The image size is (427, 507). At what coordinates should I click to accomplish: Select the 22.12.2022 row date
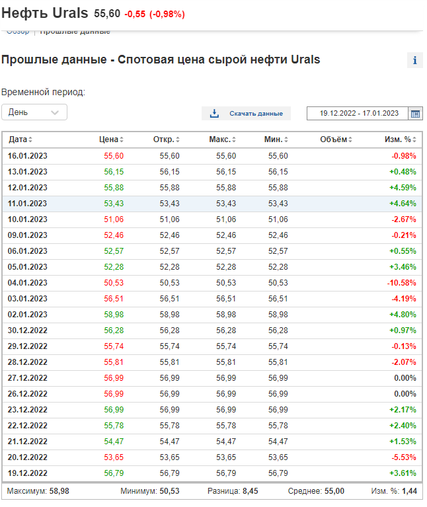pyautogui.click(x=28, y=425)
